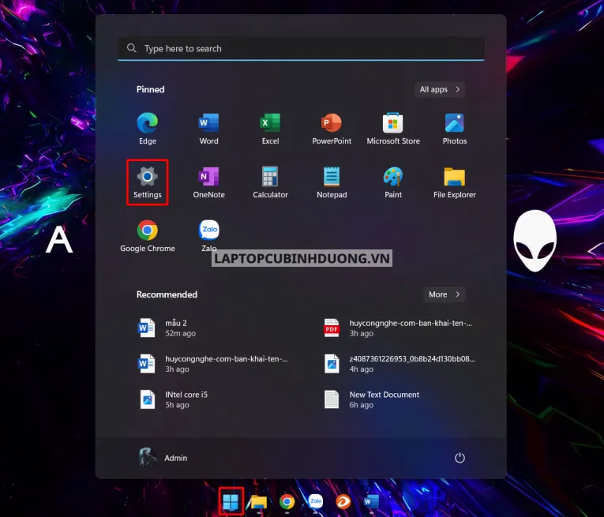Open the Settings gear app
Viewport: 604px width, 517px height.
pyautogui.click(x=147, y=182)
